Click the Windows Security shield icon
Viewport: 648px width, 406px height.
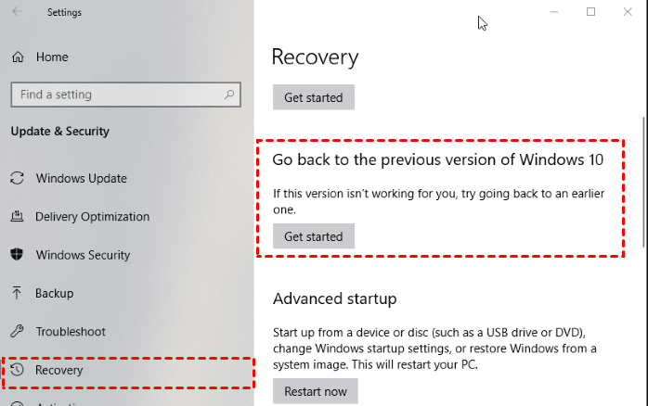(x=18, y=255)
